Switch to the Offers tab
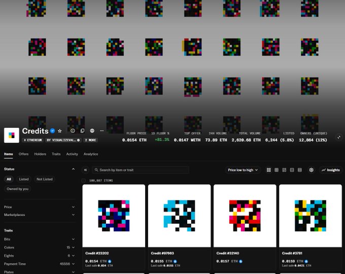The image size is (345, 274). coord(23,154)
